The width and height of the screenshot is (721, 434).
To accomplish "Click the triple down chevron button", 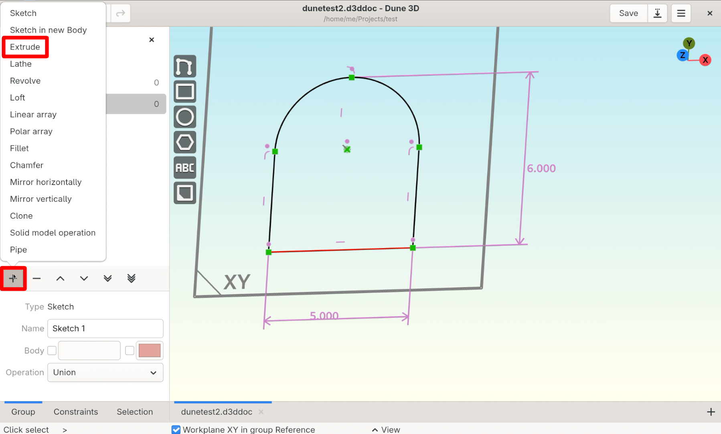I will point(131,278).
